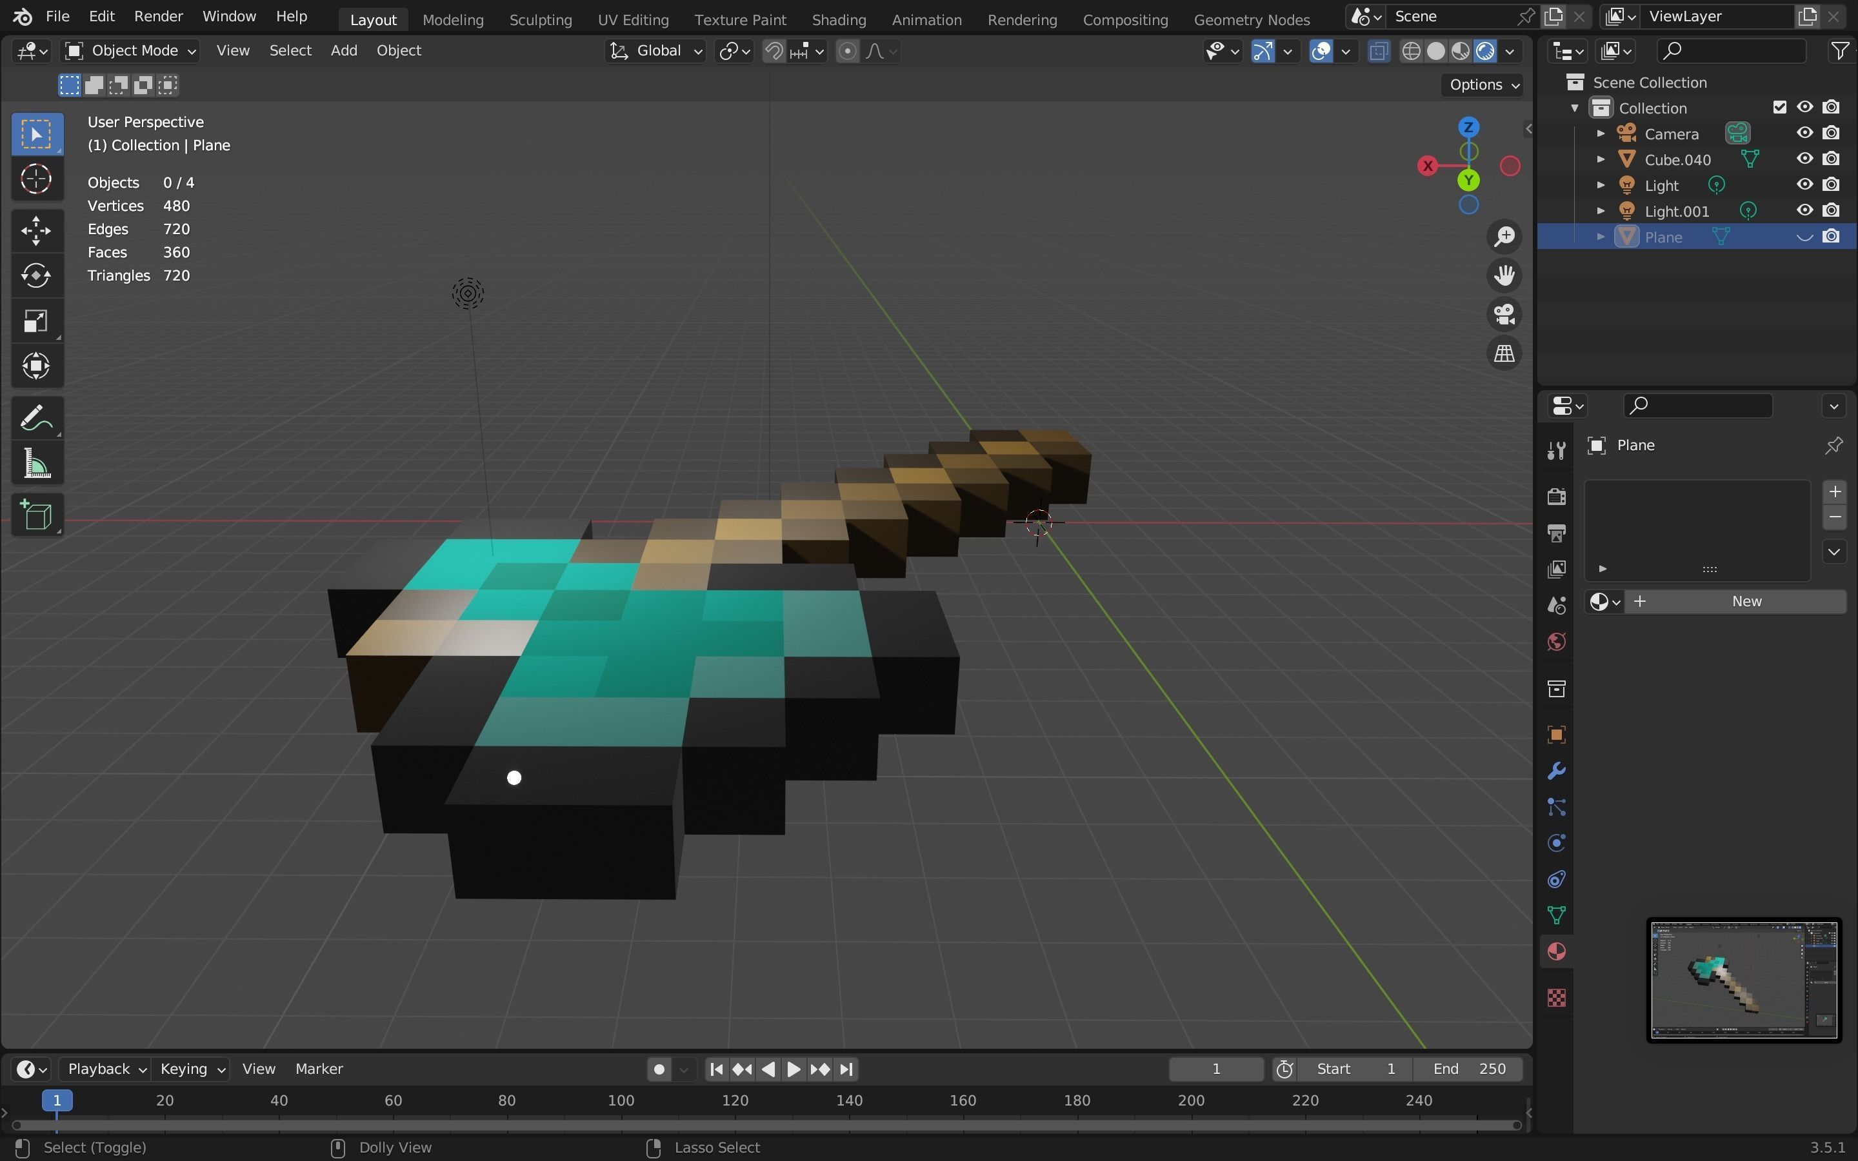Disable Plane in renders camera icon
The height and width of the screenshot is (1161, 1858).
coord(1831,237)
